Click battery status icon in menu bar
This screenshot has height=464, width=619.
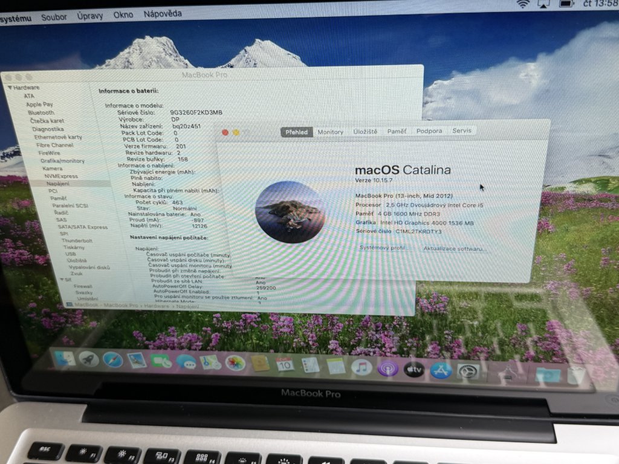coord(566,4)
